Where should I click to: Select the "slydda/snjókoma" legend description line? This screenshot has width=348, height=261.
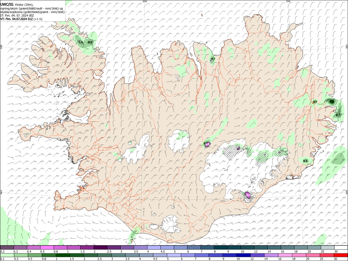coord(33,12)
